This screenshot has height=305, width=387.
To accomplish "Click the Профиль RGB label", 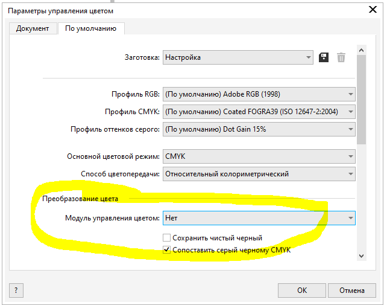I will [x=136, y=94].
